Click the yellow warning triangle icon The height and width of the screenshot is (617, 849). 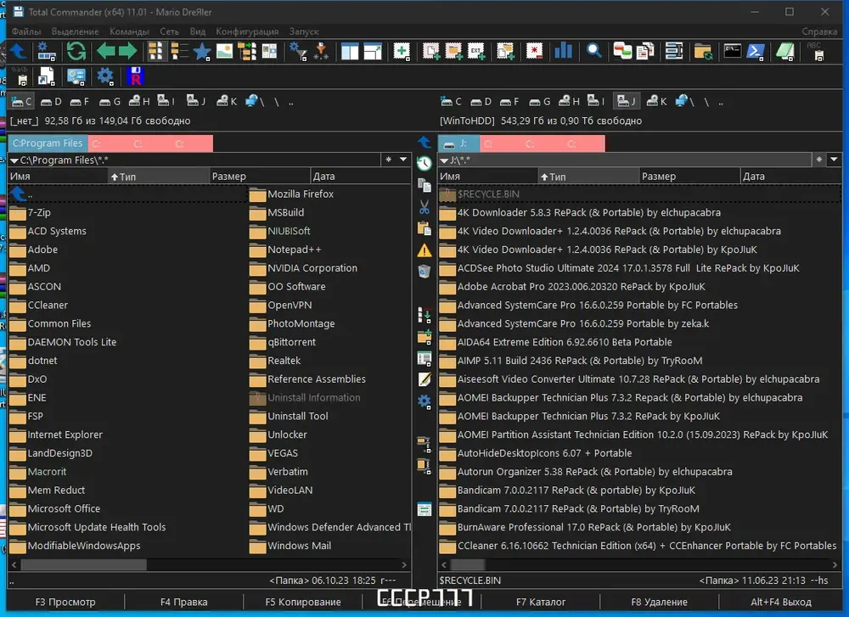(x=424, y=250)
